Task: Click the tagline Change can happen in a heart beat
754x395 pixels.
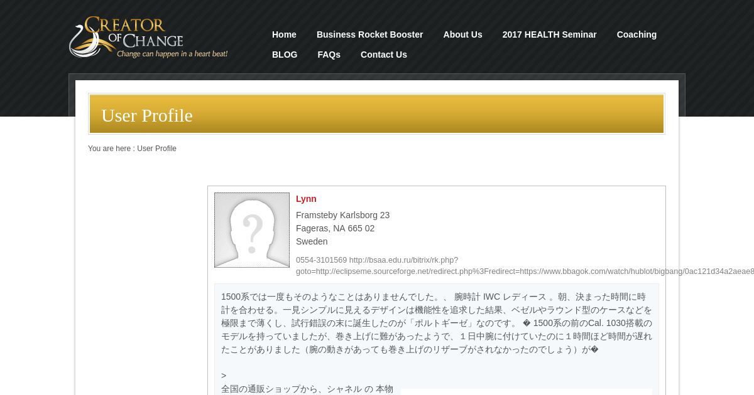Action: [172, 54]
